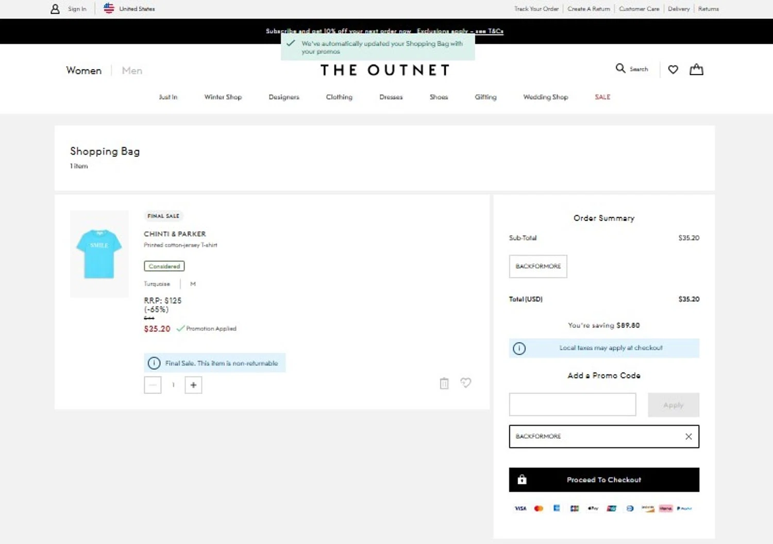Screen dimensions: 773x544
Task: Open the United States flag country selector
Action: click(x=109, y=8)
